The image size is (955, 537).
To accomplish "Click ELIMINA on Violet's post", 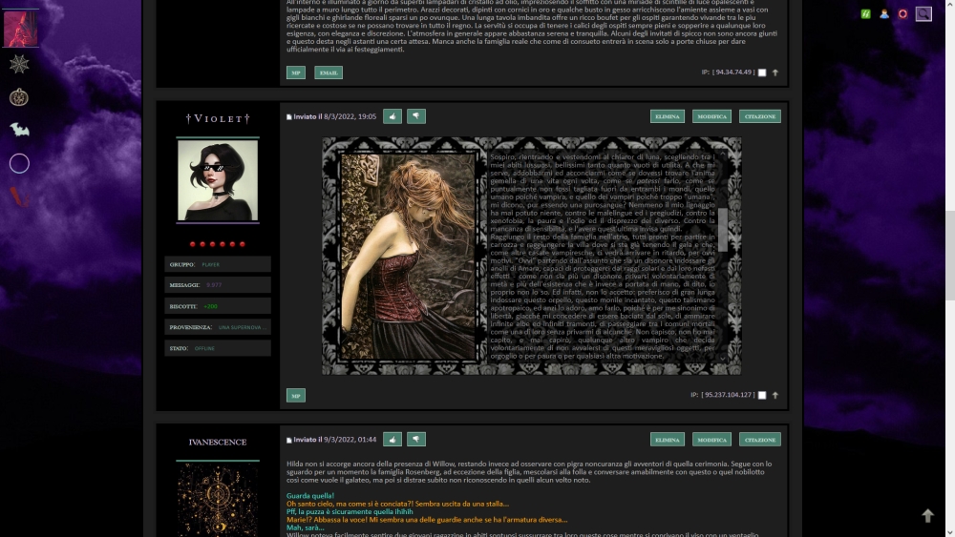I will tap(667, 116).
